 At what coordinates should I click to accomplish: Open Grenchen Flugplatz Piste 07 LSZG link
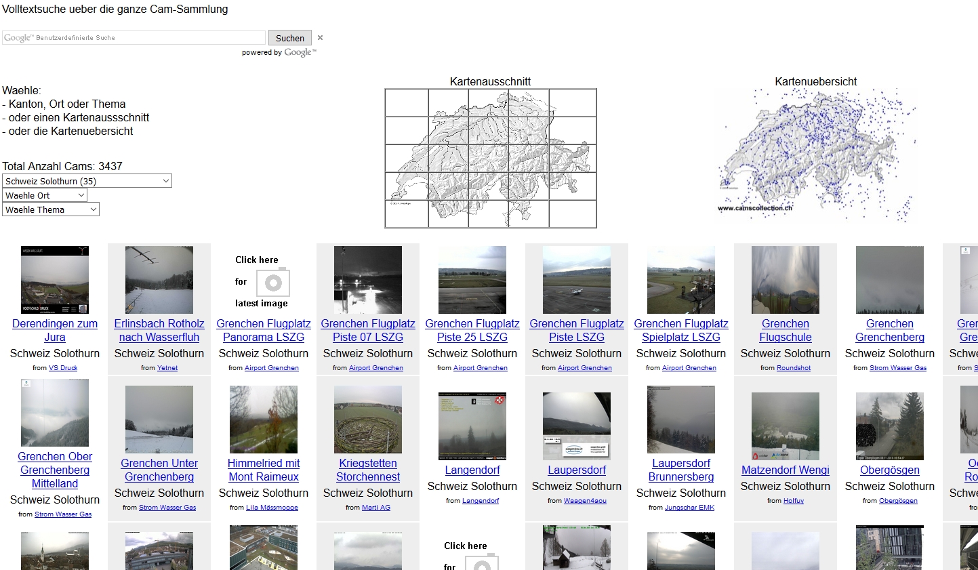[368, 331]
